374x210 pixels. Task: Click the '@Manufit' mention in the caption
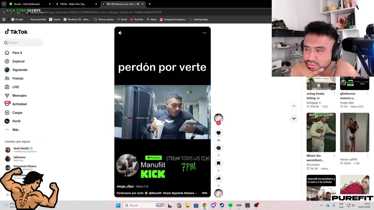click(x=155, y=193)
